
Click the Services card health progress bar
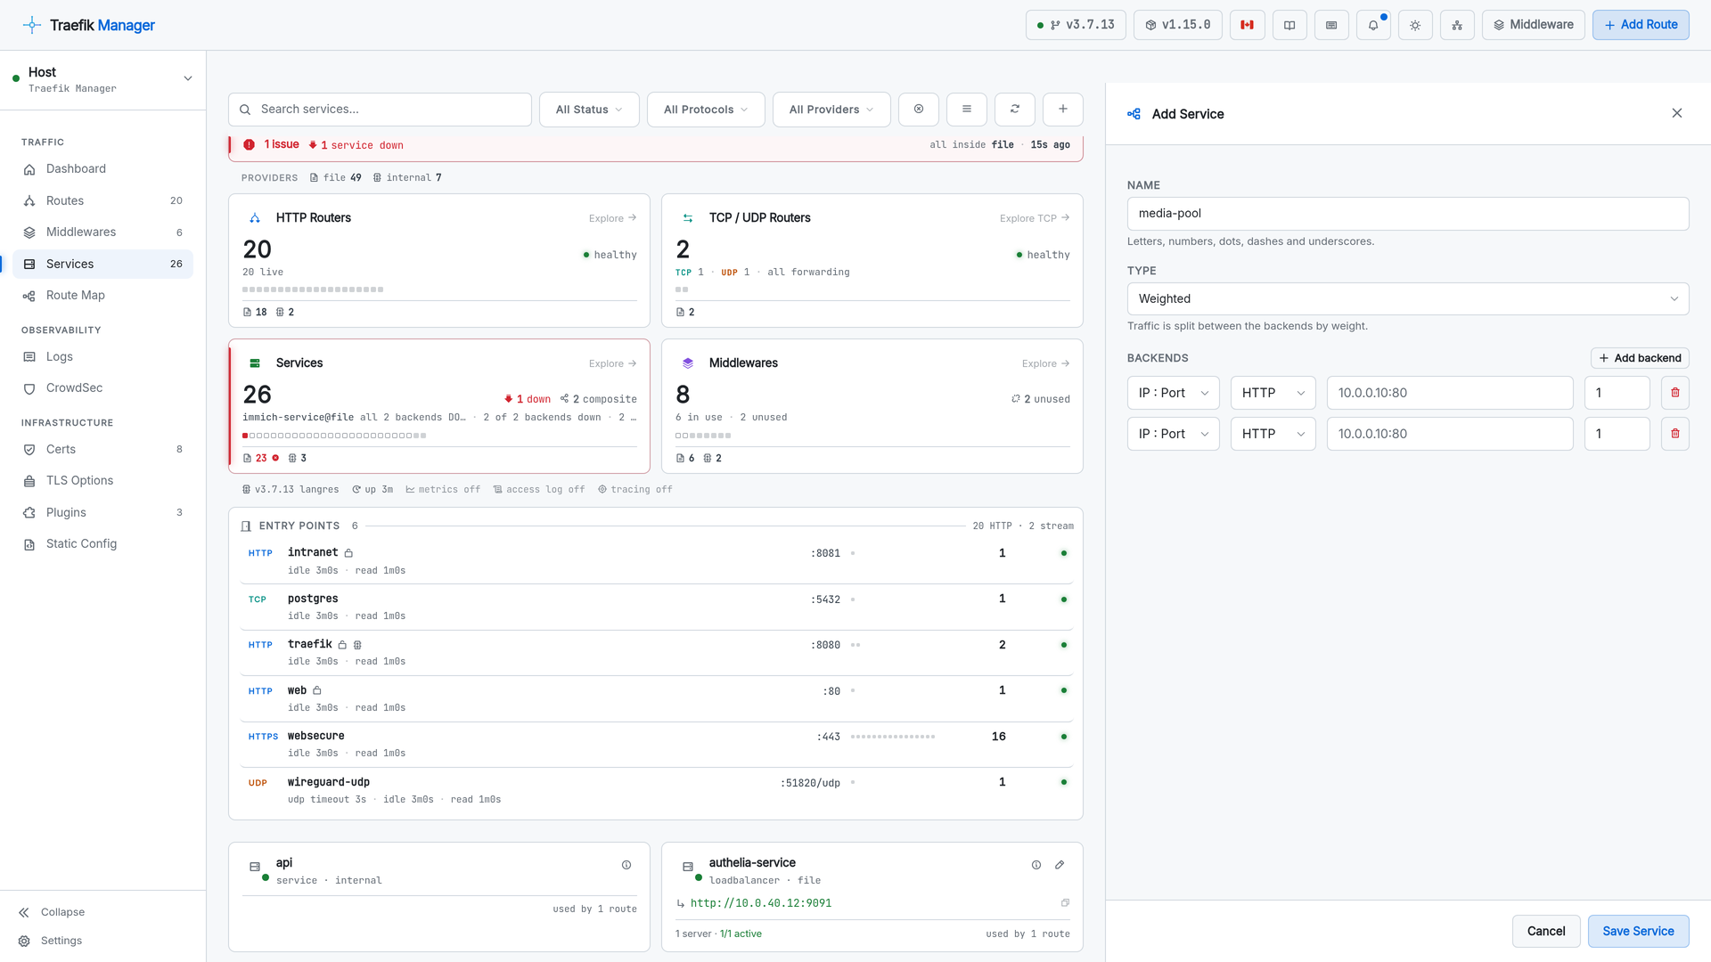click(x=334, y=436)
